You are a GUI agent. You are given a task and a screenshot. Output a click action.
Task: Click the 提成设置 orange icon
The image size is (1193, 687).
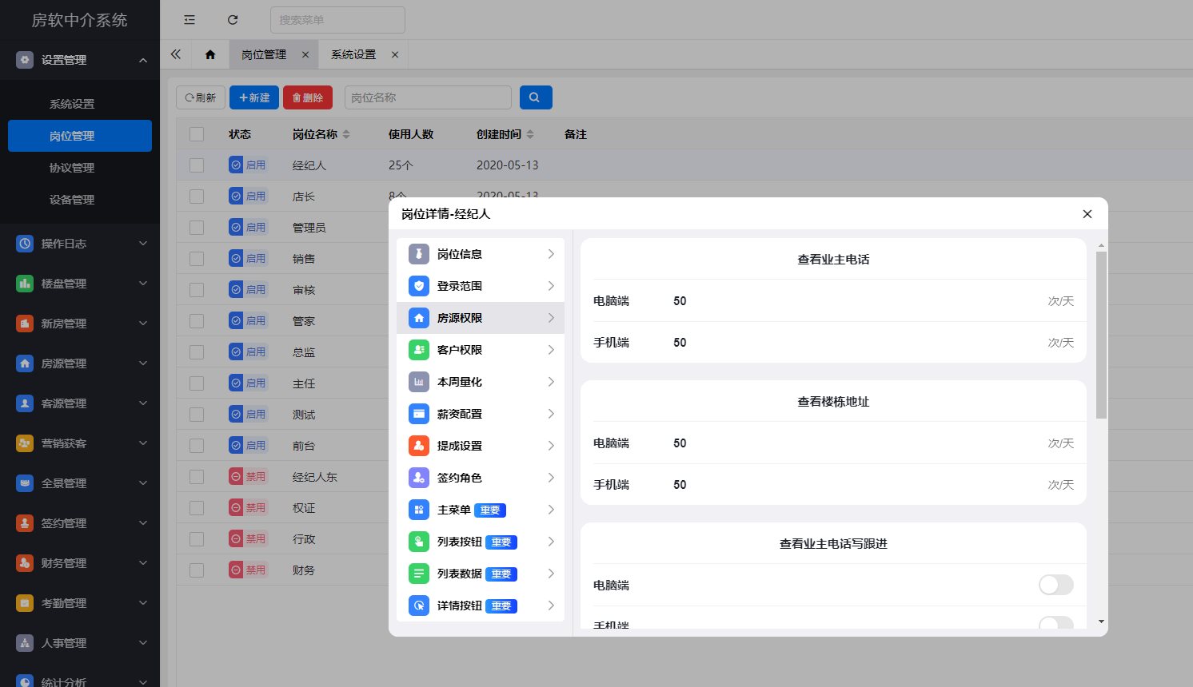click(419, 446)
